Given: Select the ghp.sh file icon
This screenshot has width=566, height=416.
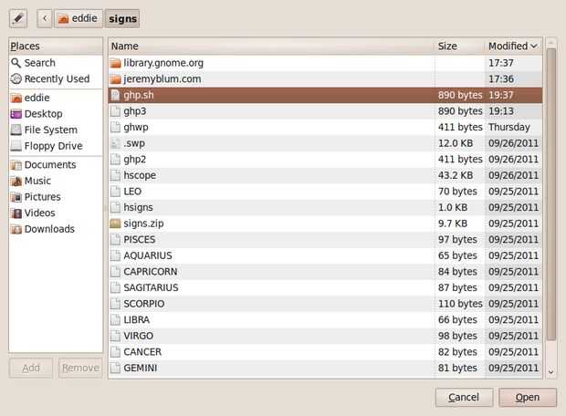Looking at the screenshot, I should click(x=115, y=95).
